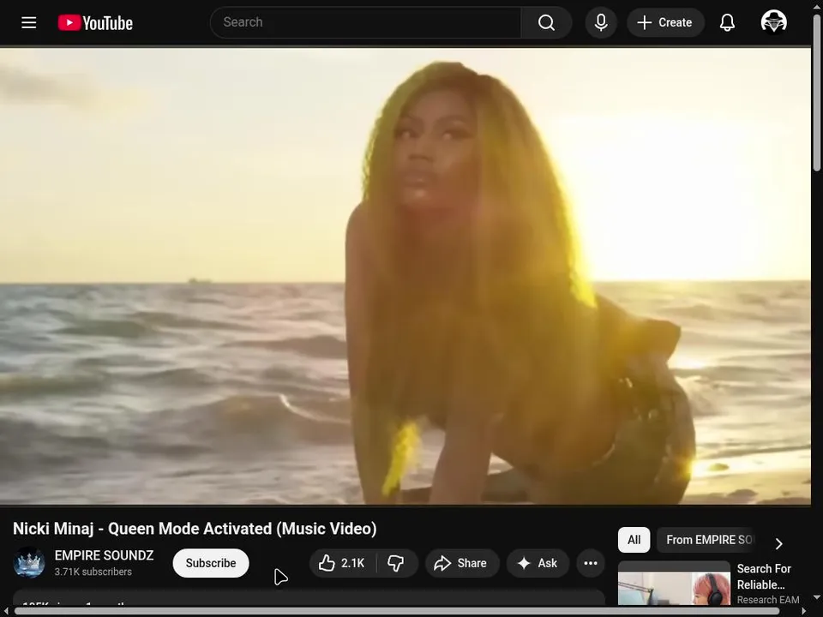Open the EMPIRE SOUNDZ channel name link
823x617 pixels.
click(x=104, y=555)
